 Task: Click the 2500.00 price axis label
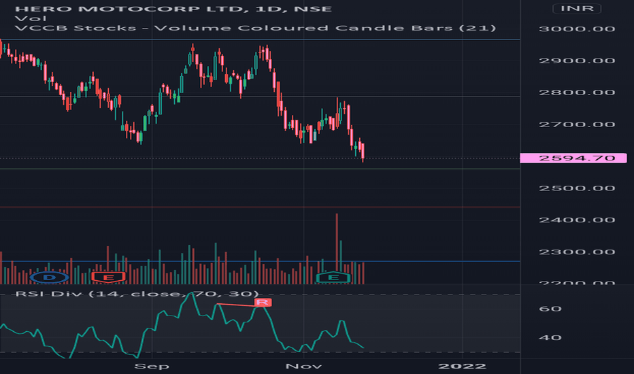click(577, 188)
